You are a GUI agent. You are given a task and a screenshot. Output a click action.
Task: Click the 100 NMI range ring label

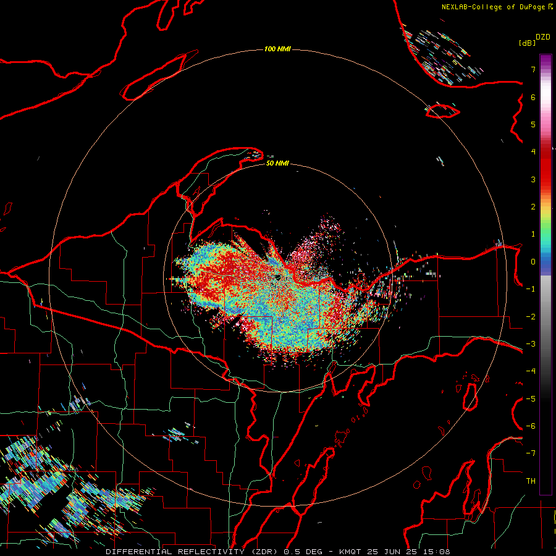pyautogui.click(x=277, y=49)
